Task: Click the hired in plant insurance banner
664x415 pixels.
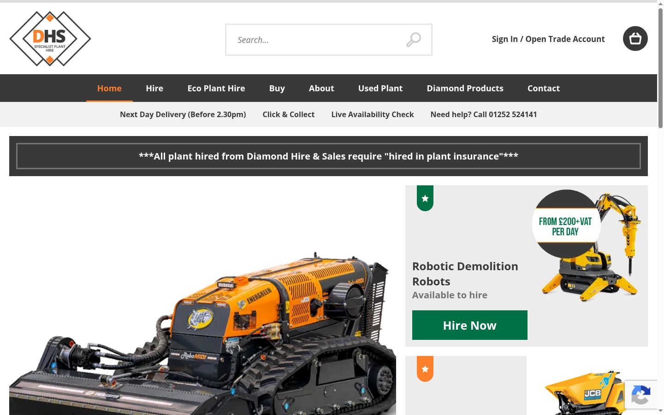Action: pos(328,156)
